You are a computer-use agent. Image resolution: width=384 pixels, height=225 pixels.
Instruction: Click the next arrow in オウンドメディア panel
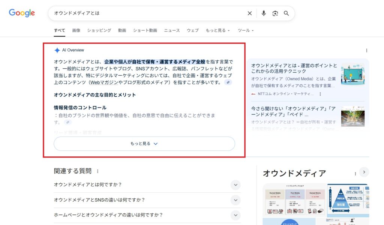pyautogui.click(x=364, y=172)
